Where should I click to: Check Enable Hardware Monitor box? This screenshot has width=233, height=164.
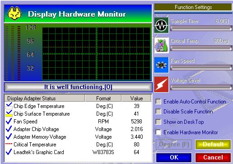(158, 132)
